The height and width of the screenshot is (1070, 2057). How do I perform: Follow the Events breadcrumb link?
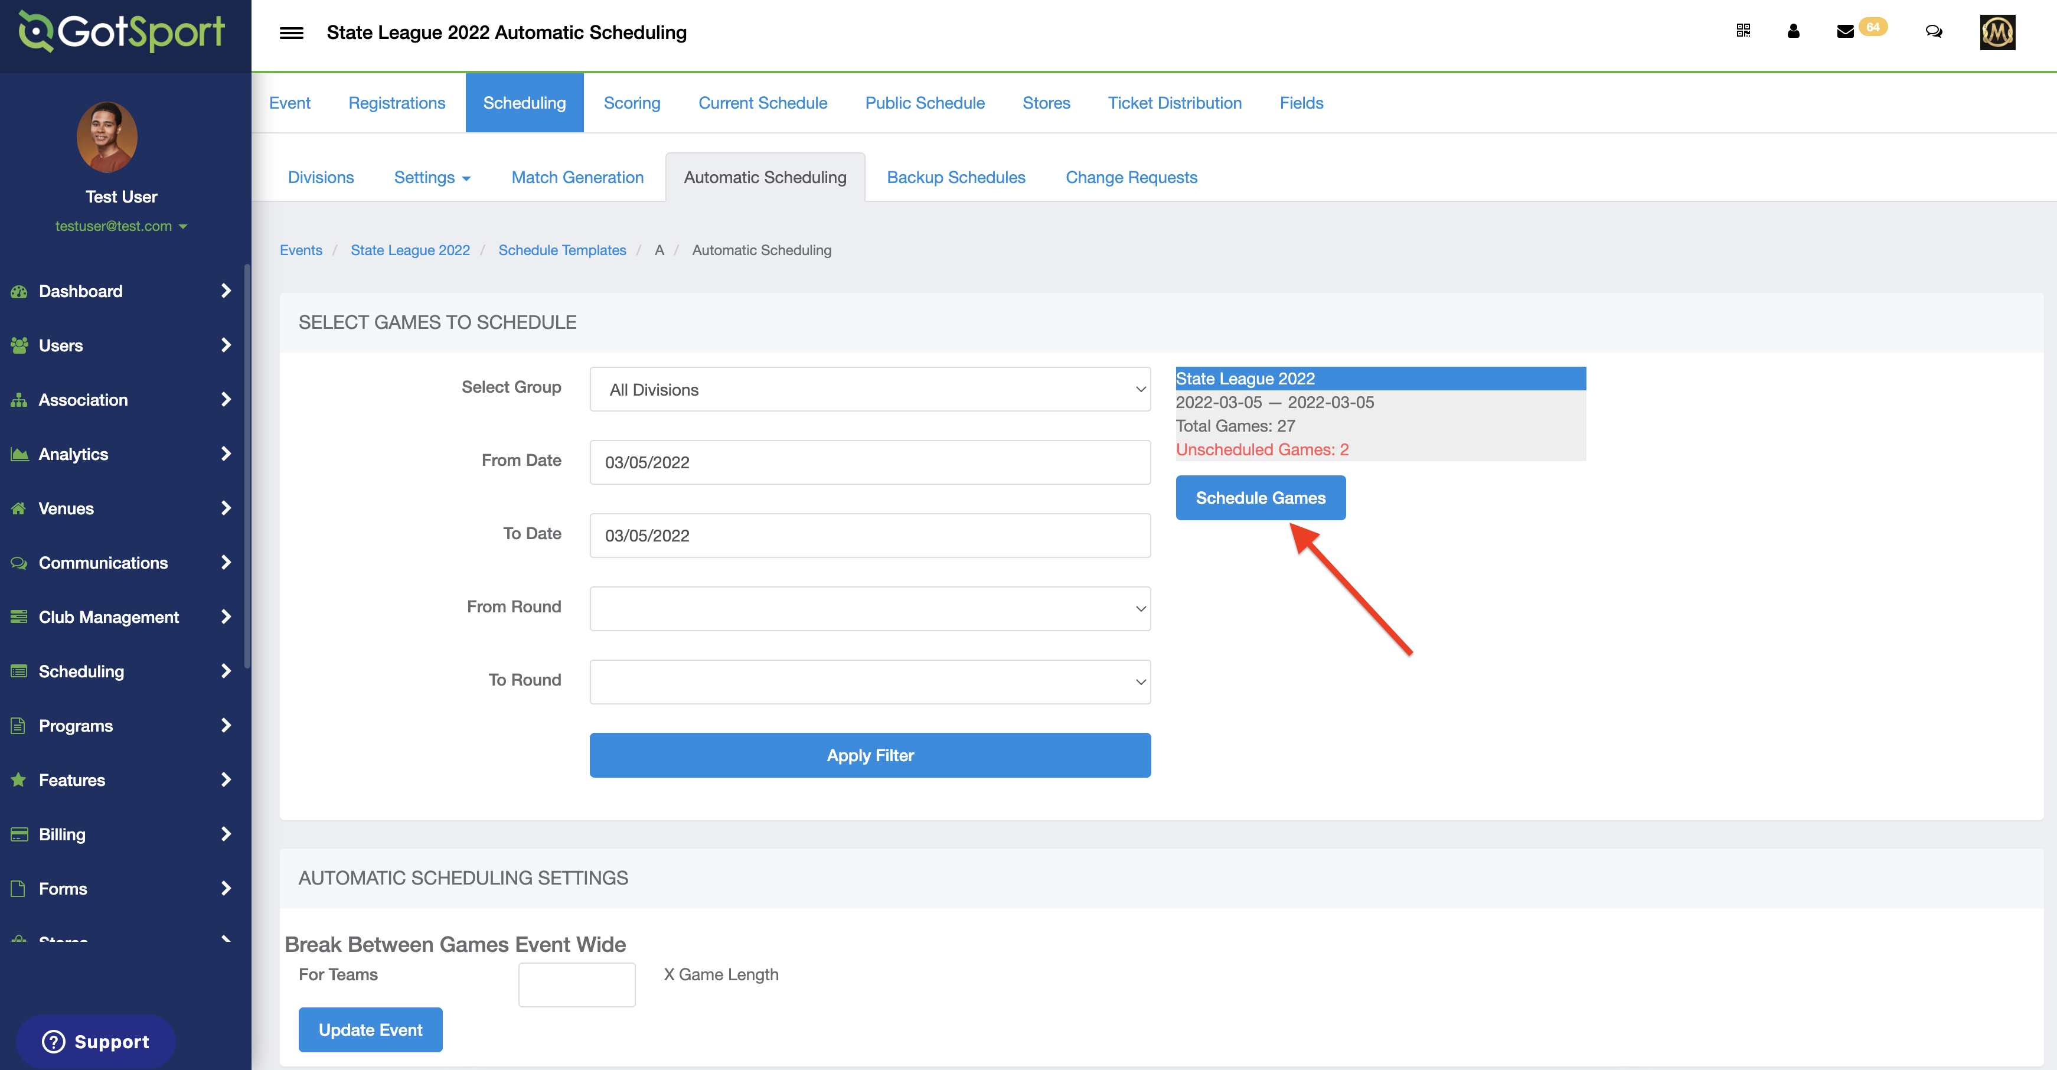pos(301,250)
